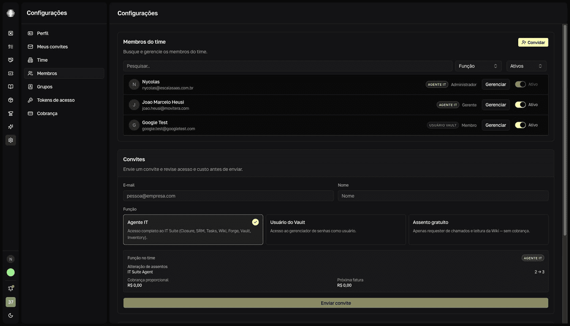Select the Assento gratuito role card

point(479,230)
